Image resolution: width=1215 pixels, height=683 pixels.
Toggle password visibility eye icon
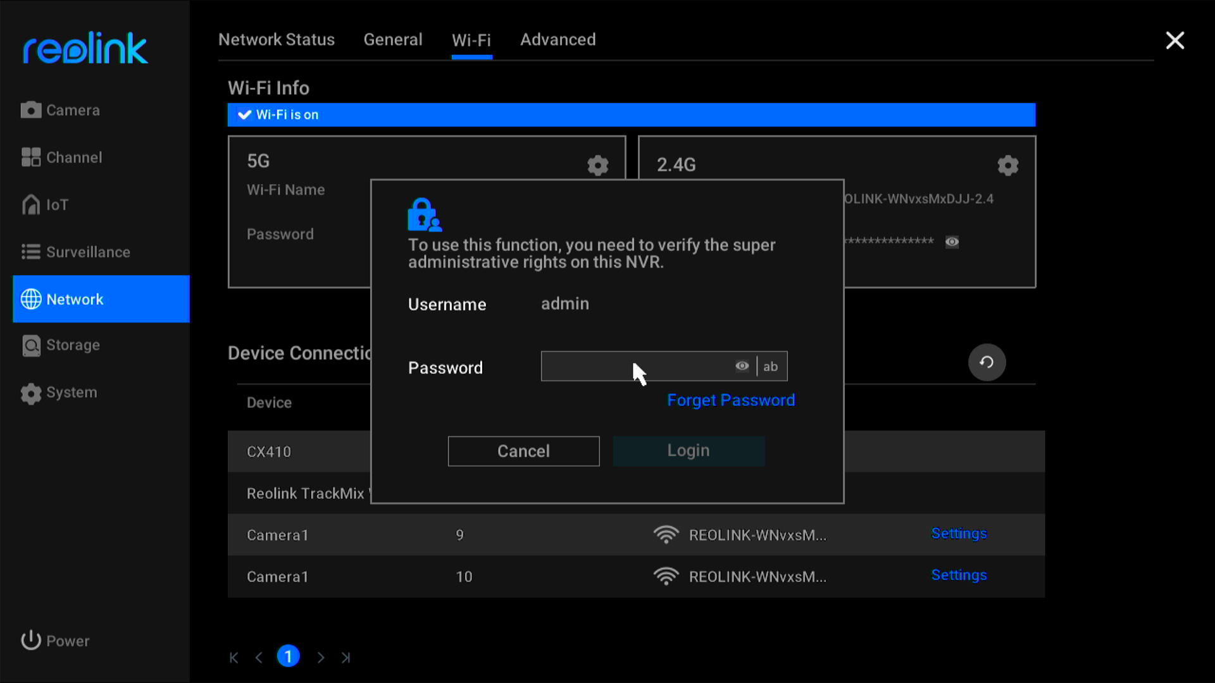pos(742,366)
